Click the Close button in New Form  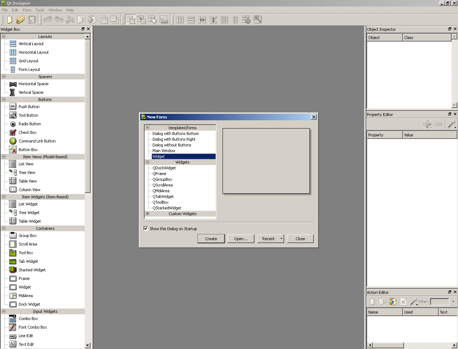[300, 239]
